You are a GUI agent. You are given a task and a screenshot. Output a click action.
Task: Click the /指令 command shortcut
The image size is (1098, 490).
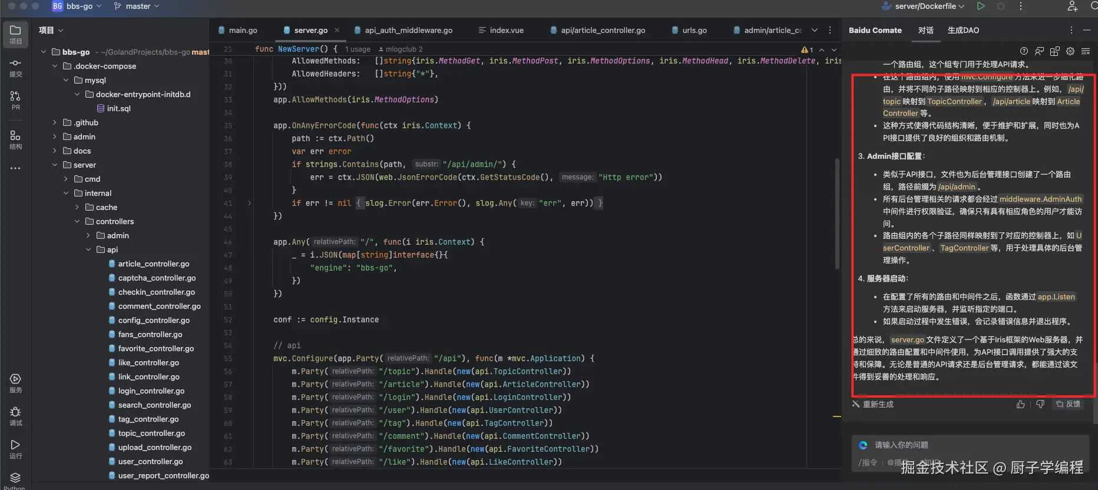[868, 463]
